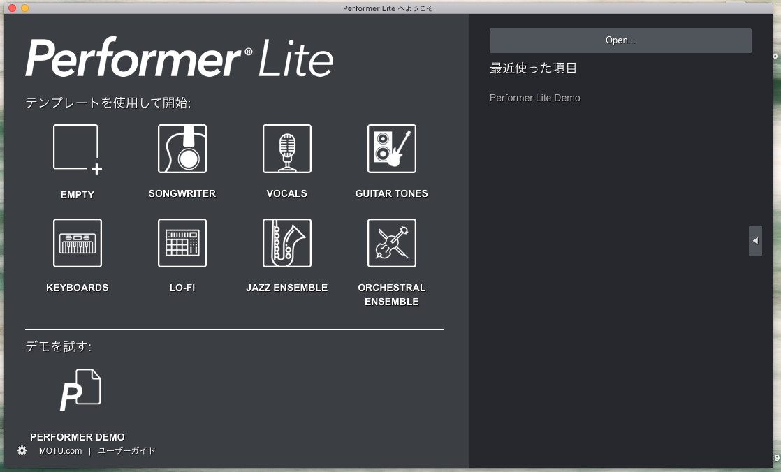Image resolution: width=781 pixels, height=472 pixels.
Task: Choose the Lo-Fi drum pad template icon
Action: click(182, 243)
